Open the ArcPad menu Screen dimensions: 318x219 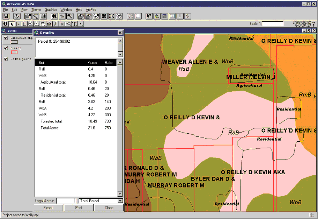[x=91, y=10]
